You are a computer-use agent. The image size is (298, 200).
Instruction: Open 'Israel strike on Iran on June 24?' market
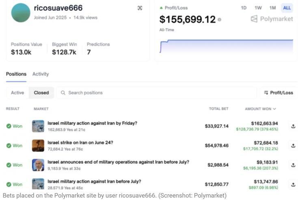click(80, 142)
